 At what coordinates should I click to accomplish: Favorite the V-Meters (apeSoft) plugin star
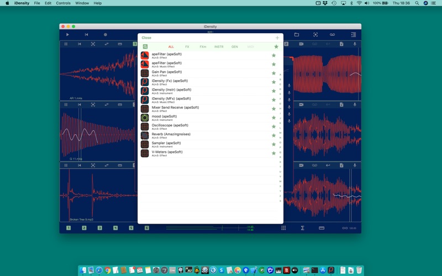[x=273, y=153]
